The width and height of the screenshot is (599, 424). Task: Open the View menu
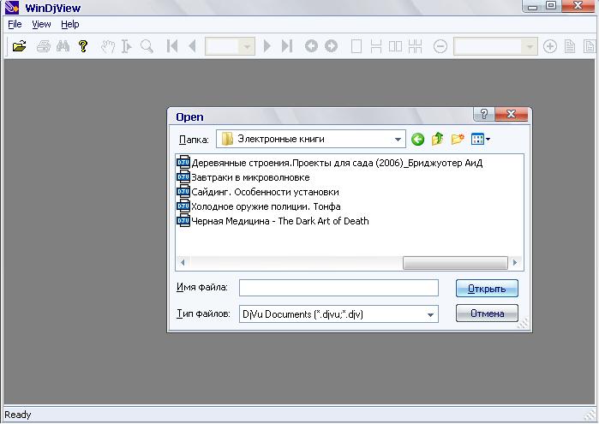pos(41,25)
